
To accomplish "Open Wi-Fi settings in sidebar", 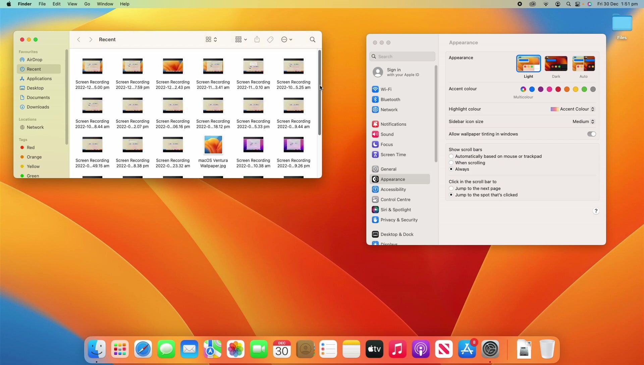I will [x=400, y=89].
